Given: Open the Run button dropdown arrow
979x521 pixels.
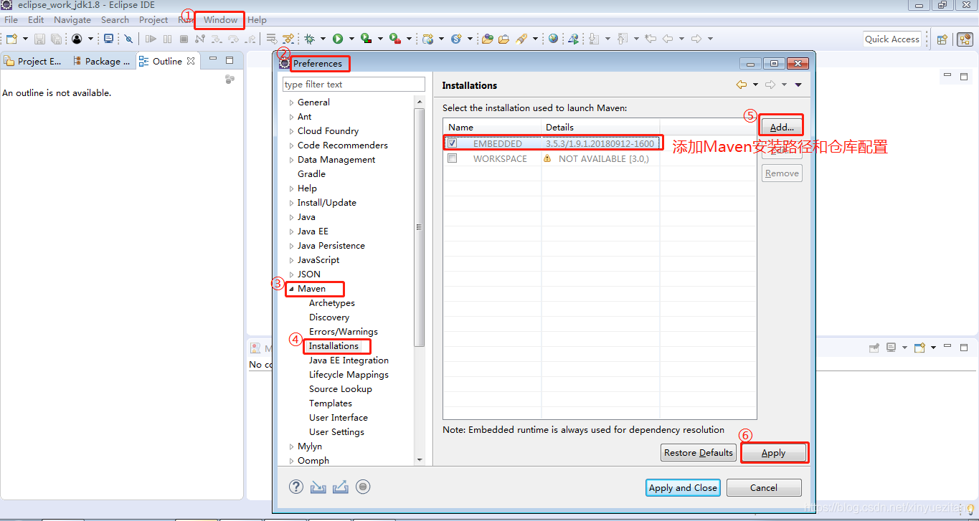Looking at the screenshot, I should 351,39.
